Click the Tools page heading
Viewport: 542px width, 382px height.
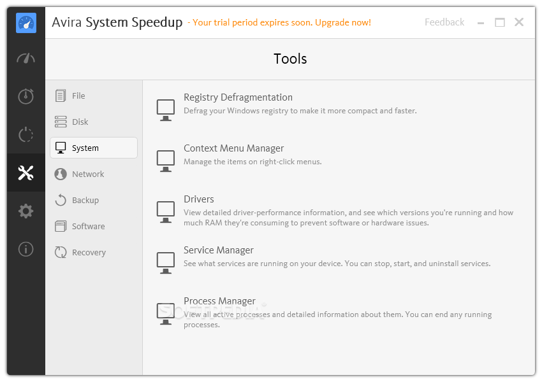[x=290, y=59]
